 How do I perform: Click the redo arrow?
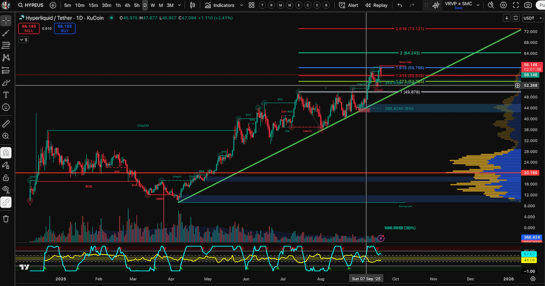[412, 5]
